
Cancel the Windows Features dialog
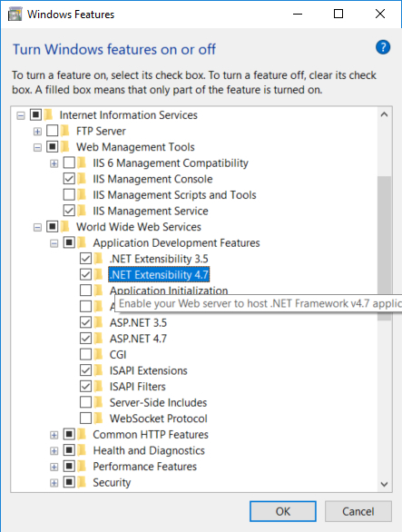358,511
